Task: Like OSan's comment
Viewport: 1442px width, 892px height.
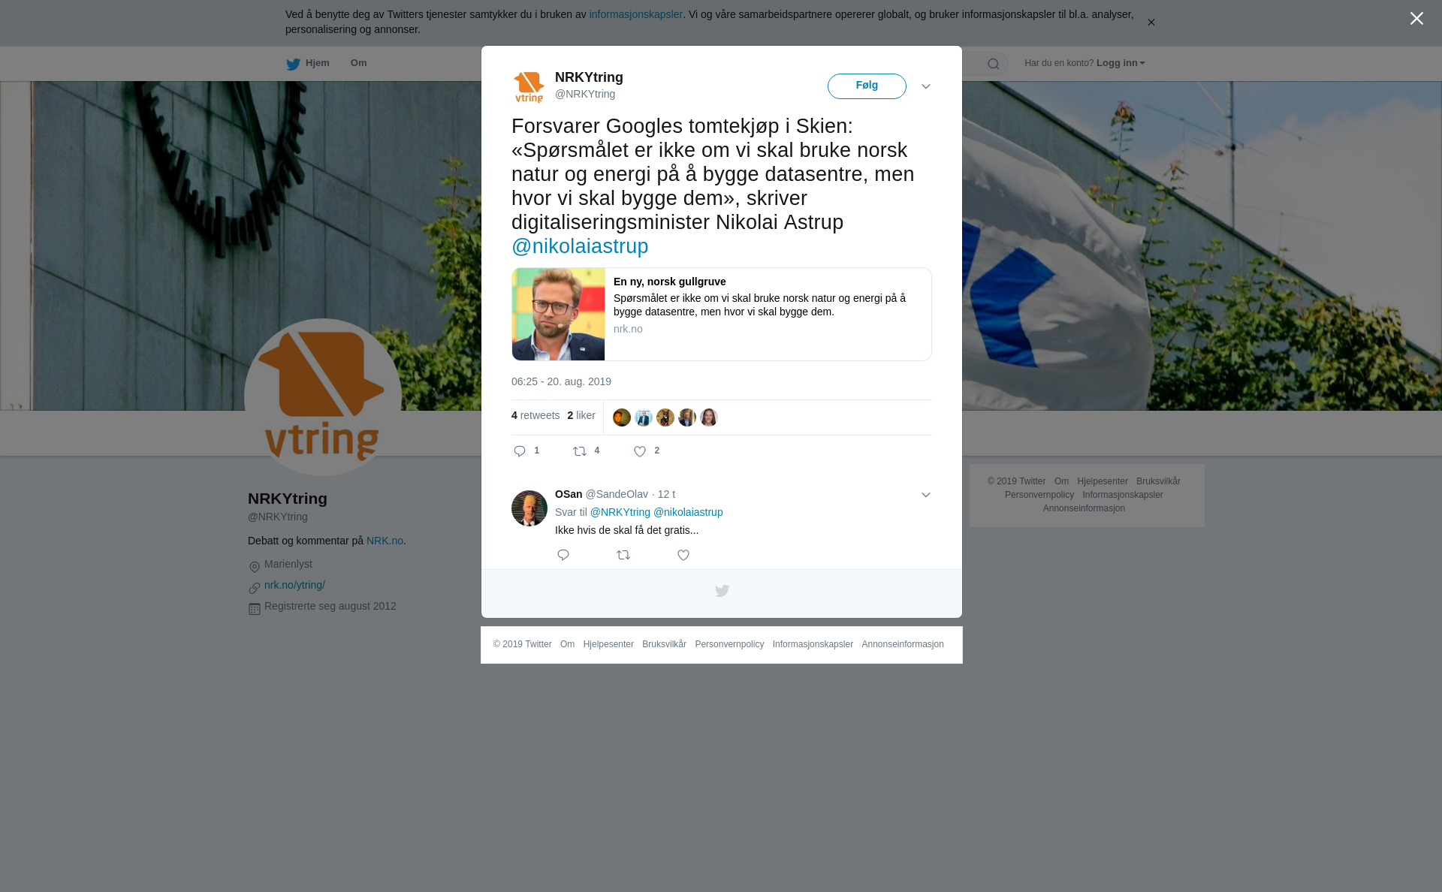Action: [x=683, y=555]
